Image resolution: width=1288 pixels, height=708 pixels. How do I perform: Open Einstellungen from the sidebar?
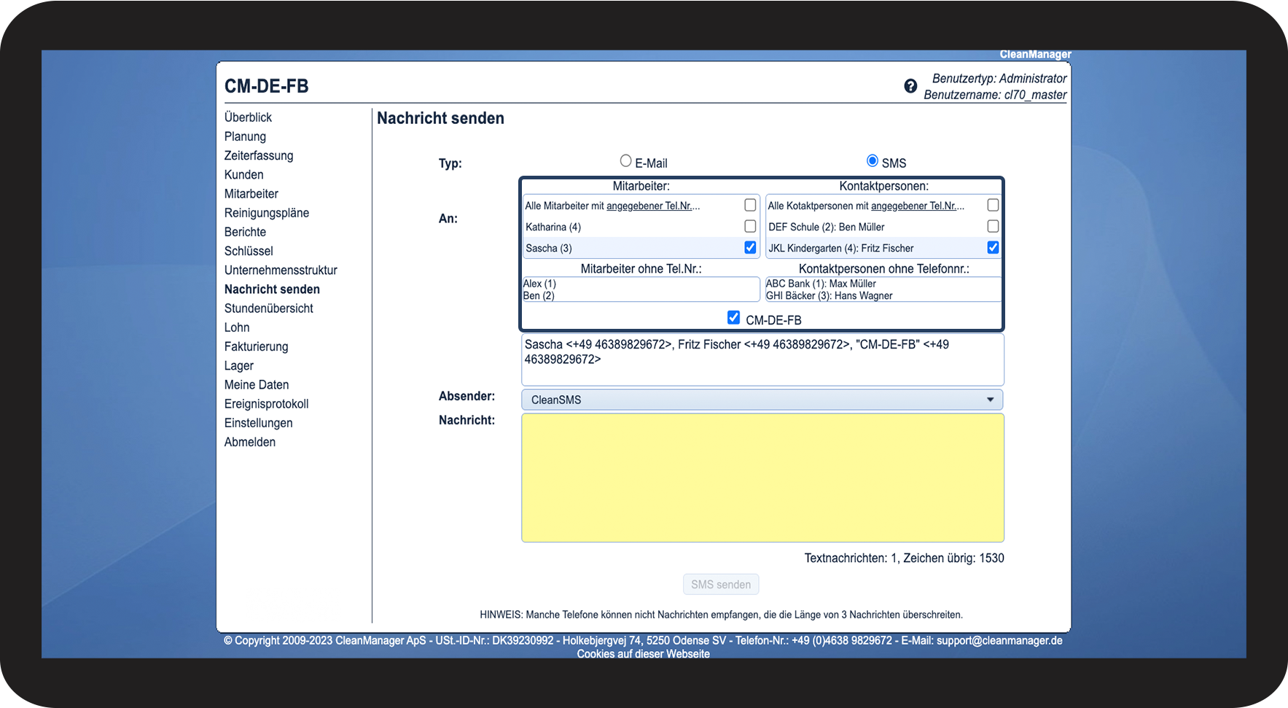(258, 423)
